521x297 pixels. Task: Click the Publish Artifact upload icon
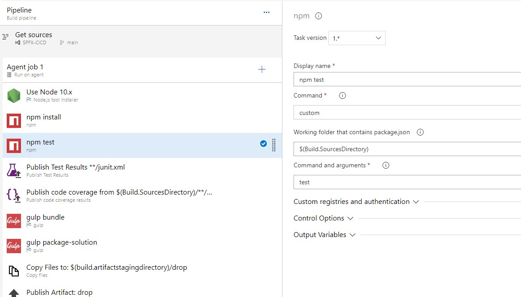click(14, 293)
